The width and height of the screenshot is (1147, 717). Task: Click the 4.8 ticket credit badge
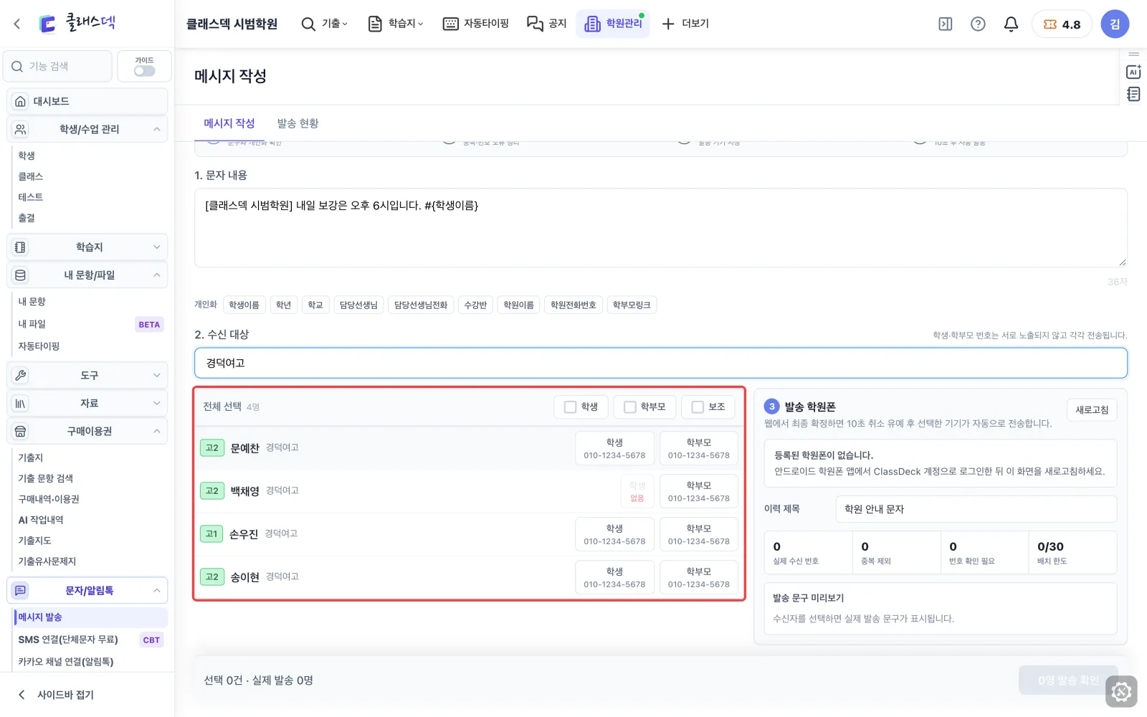coord(1062,24)
